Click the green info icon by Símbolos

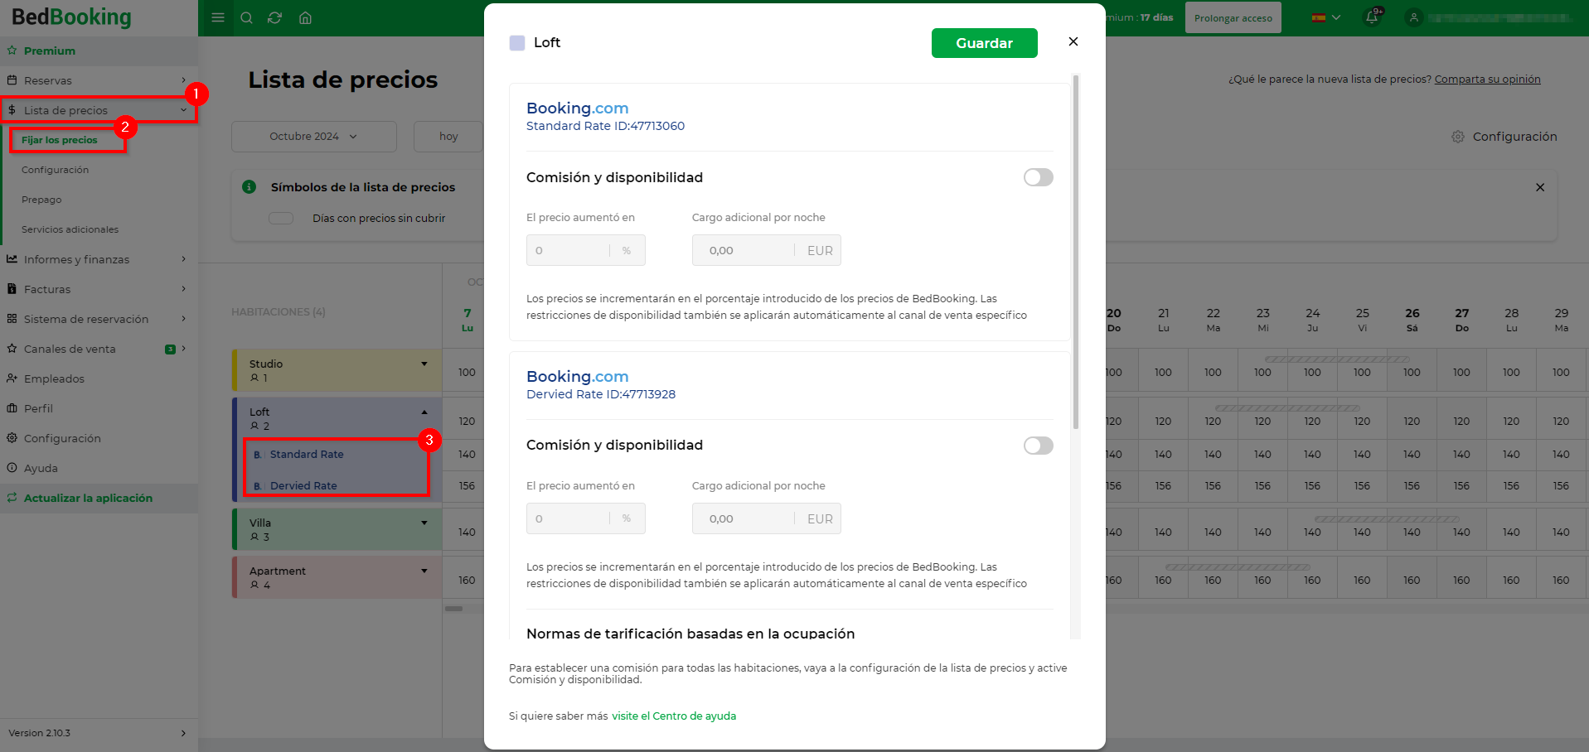pyautogui.click(x=249, y=187)
